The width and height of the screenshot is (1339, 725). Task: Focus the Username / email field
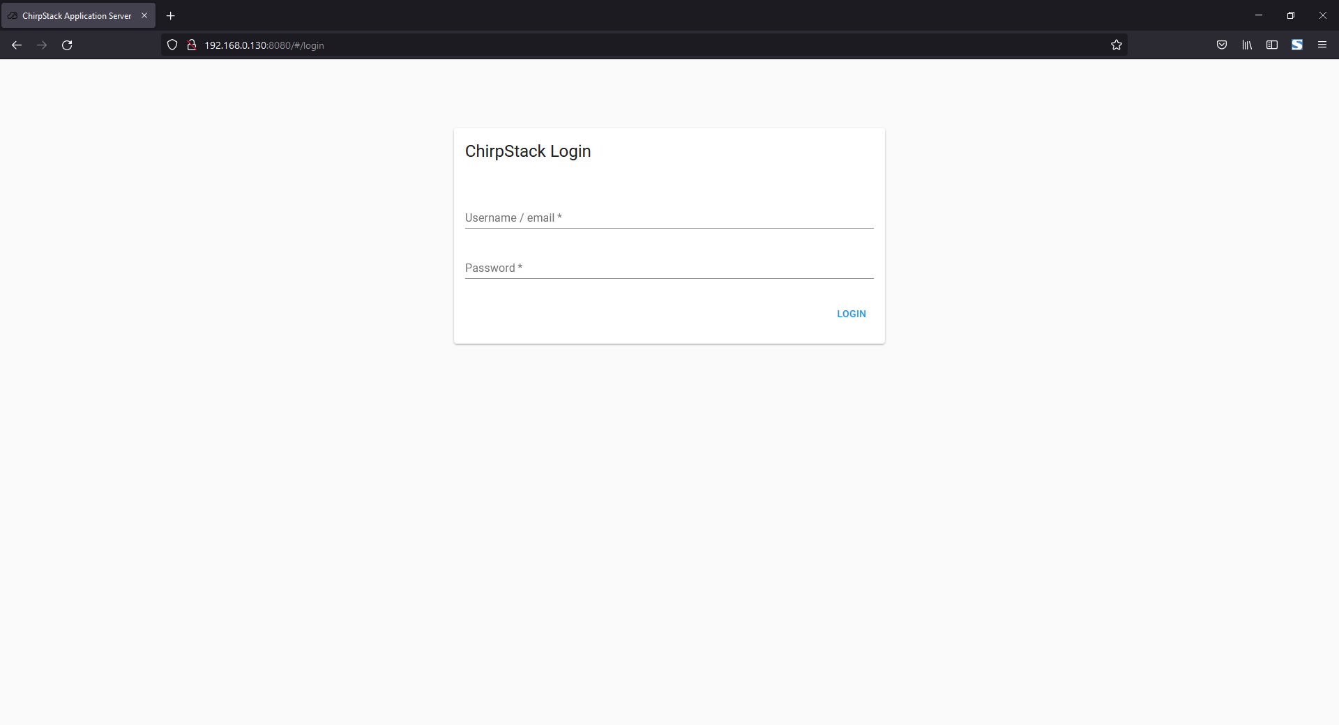pyautogui.click(x=668, y=217)
